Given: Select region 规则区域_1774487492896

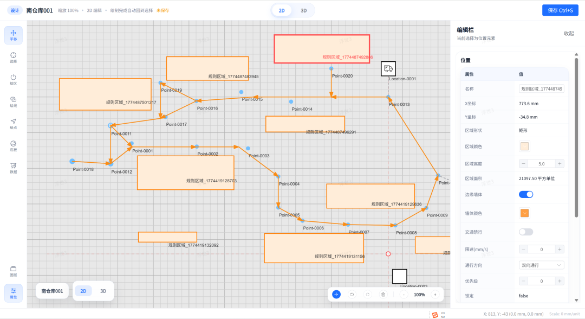Looking at the screenshot, I should (322, 49).
